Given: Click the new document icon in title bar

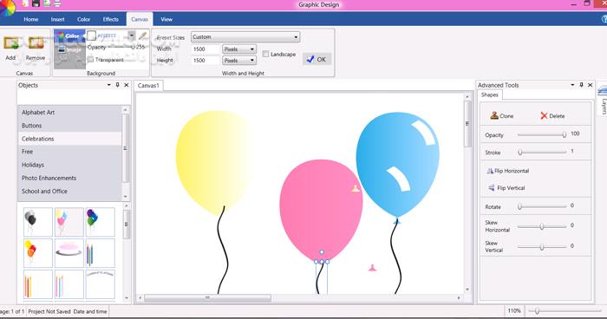Looking at the screenshot, I should (x=25, y=3).
